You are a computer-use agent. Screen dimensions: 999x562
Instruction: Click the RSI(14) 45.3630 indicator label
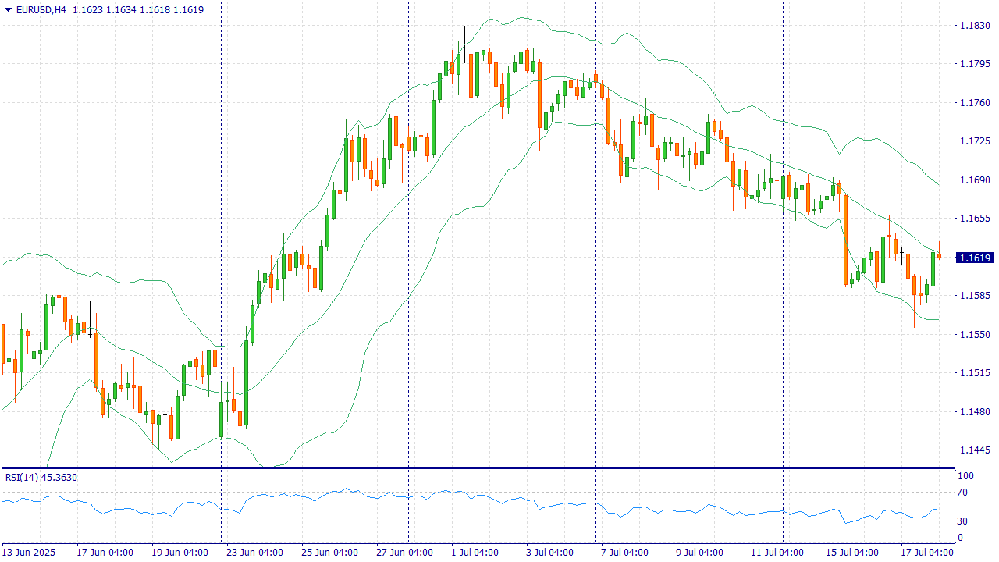41,477
